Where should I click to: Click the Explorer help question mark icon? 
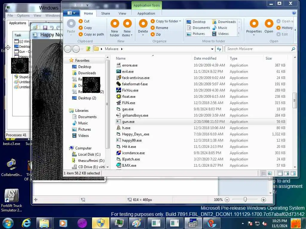(294, 13)
